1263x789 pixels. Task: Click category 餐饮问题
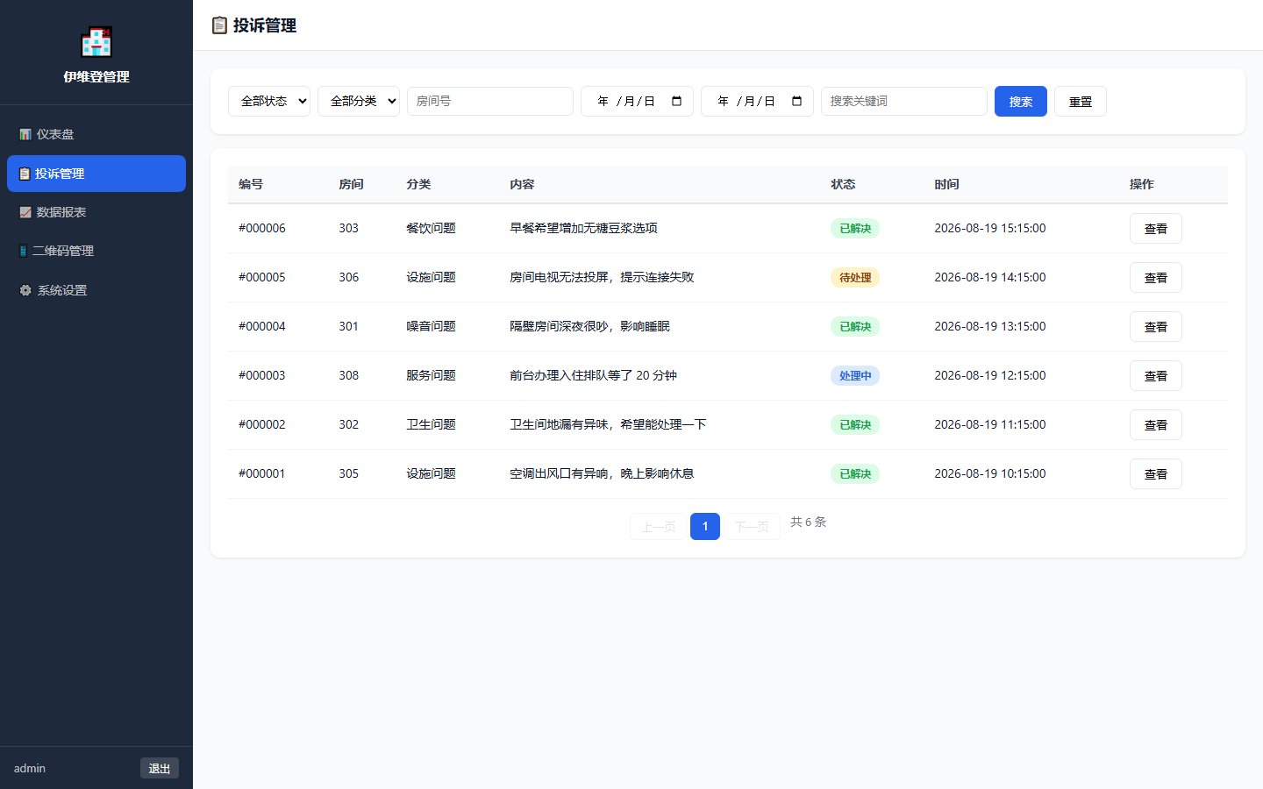pos(431,228)
